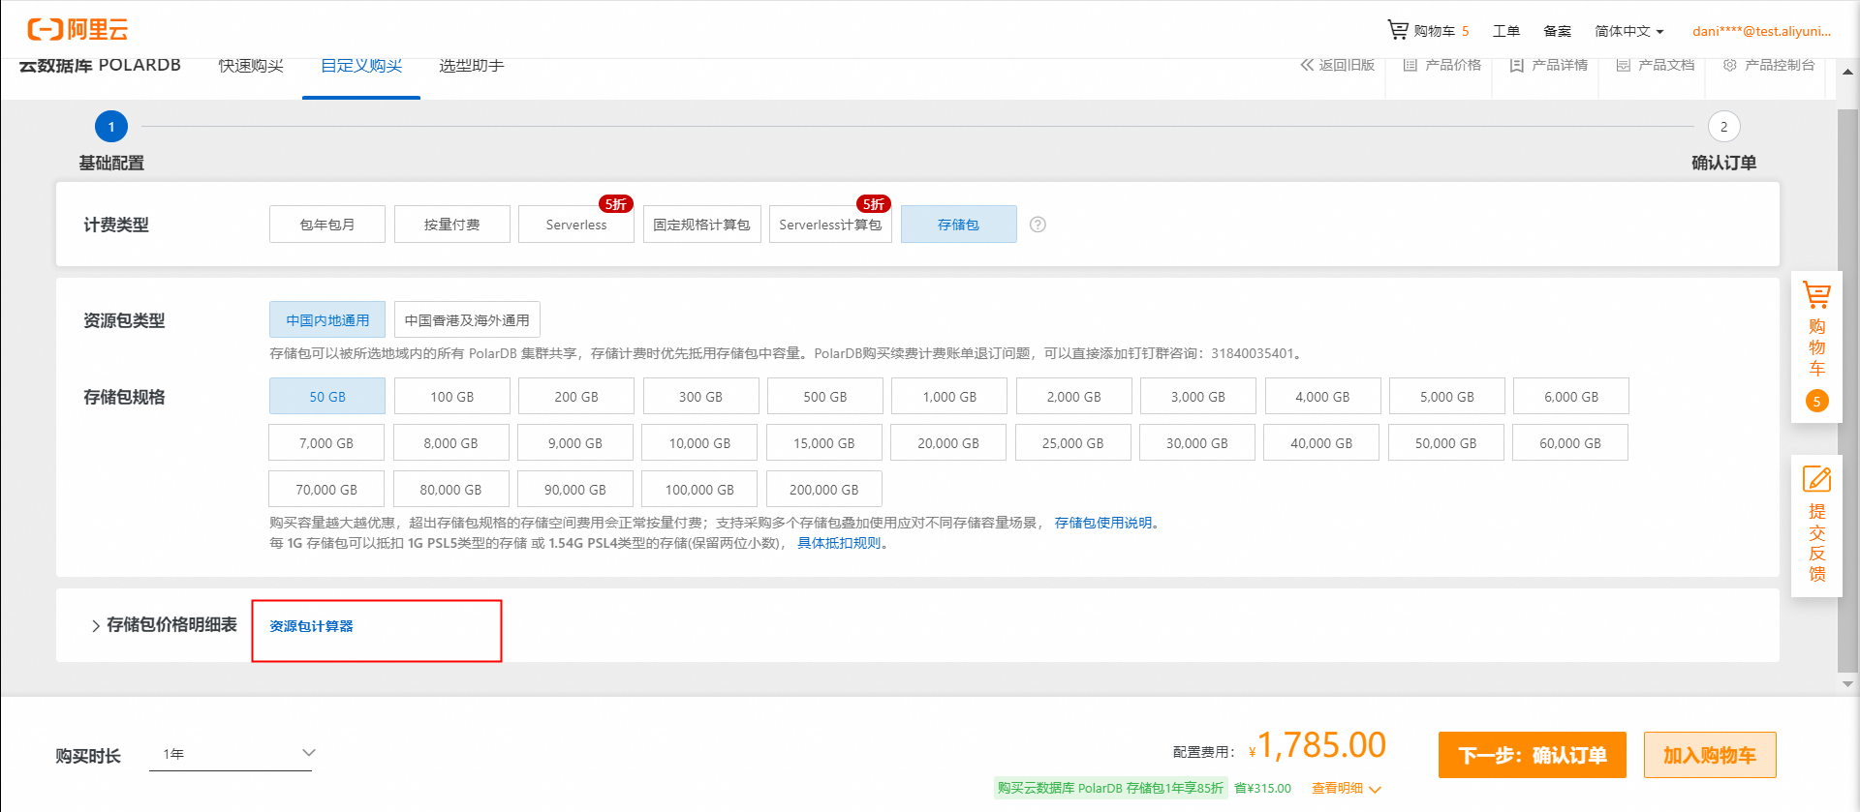Click the scrollbar down arrow
Screen dimensions: 1860x812
[x=1847, y=683]
